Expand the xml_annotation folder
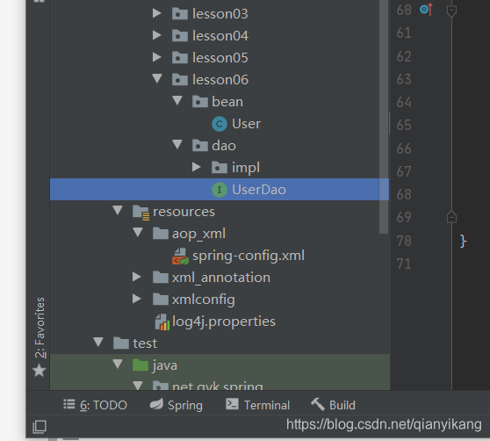 click(x=137, y=277)
